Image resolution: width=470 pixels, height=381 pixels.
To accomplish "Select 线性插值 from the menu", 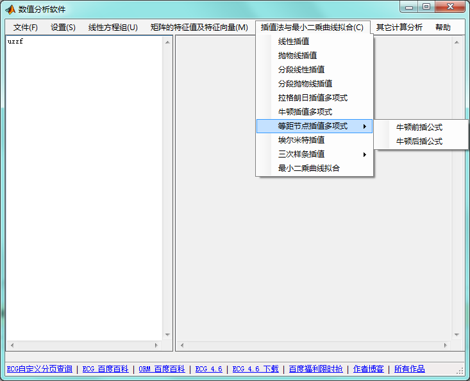I will (314, 42).
